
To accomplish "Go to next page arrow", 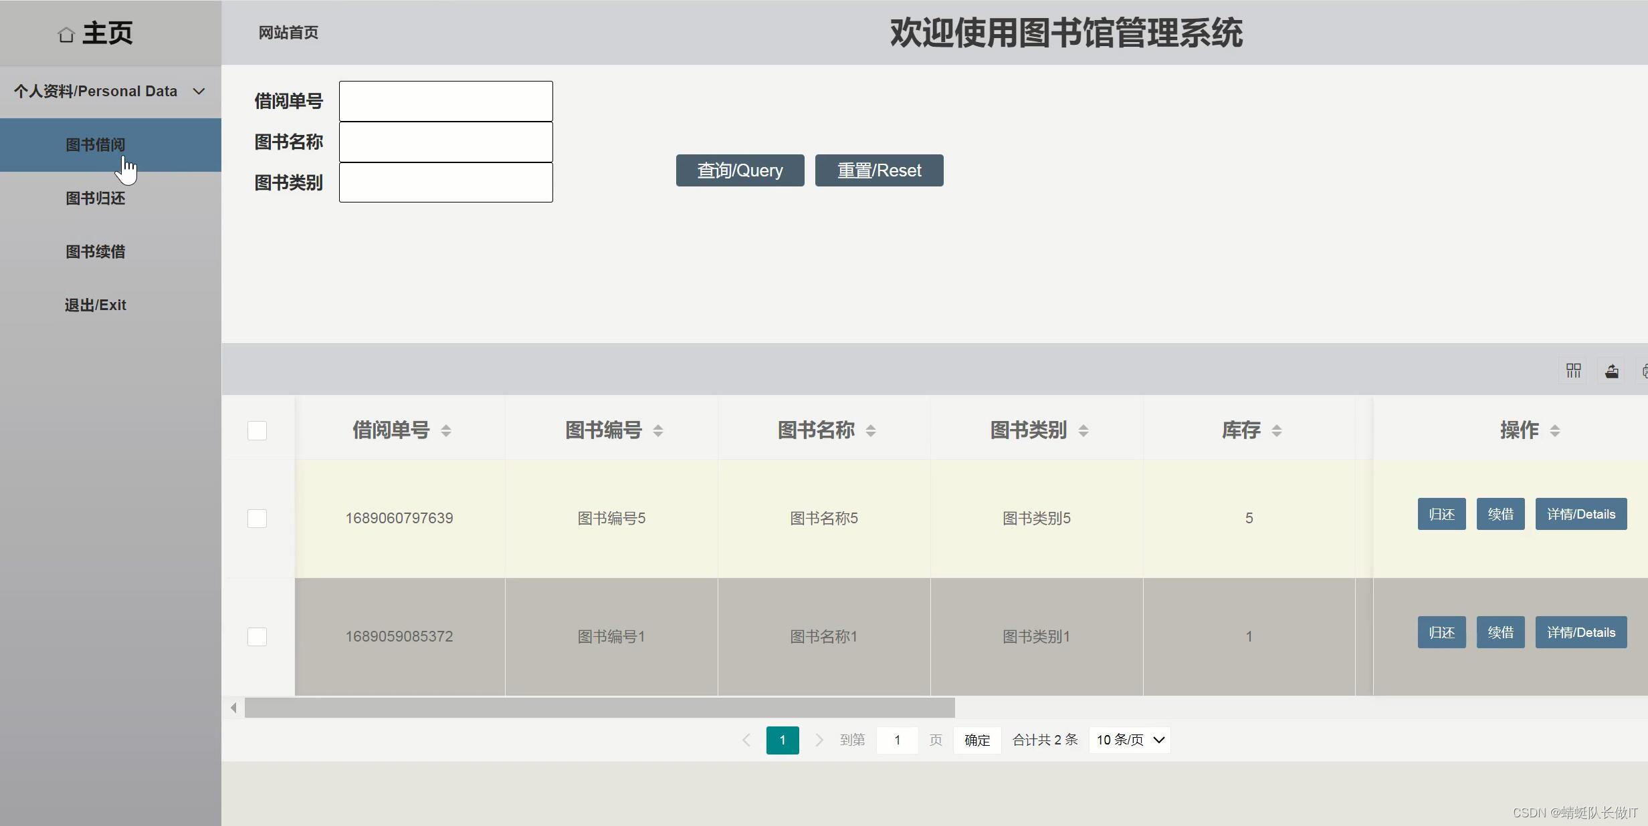I will click(819, 740).
